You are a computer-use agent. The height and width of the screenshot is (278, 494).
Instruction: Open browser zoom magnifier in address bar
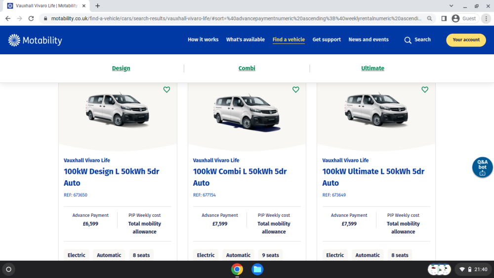429,19
